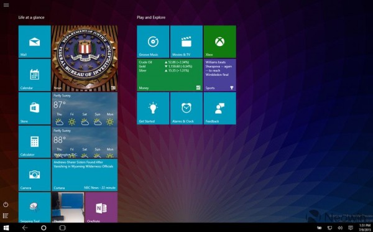Open the Snipping Tool tile
The height and width of the screenshot is (232, 373).
35,207
